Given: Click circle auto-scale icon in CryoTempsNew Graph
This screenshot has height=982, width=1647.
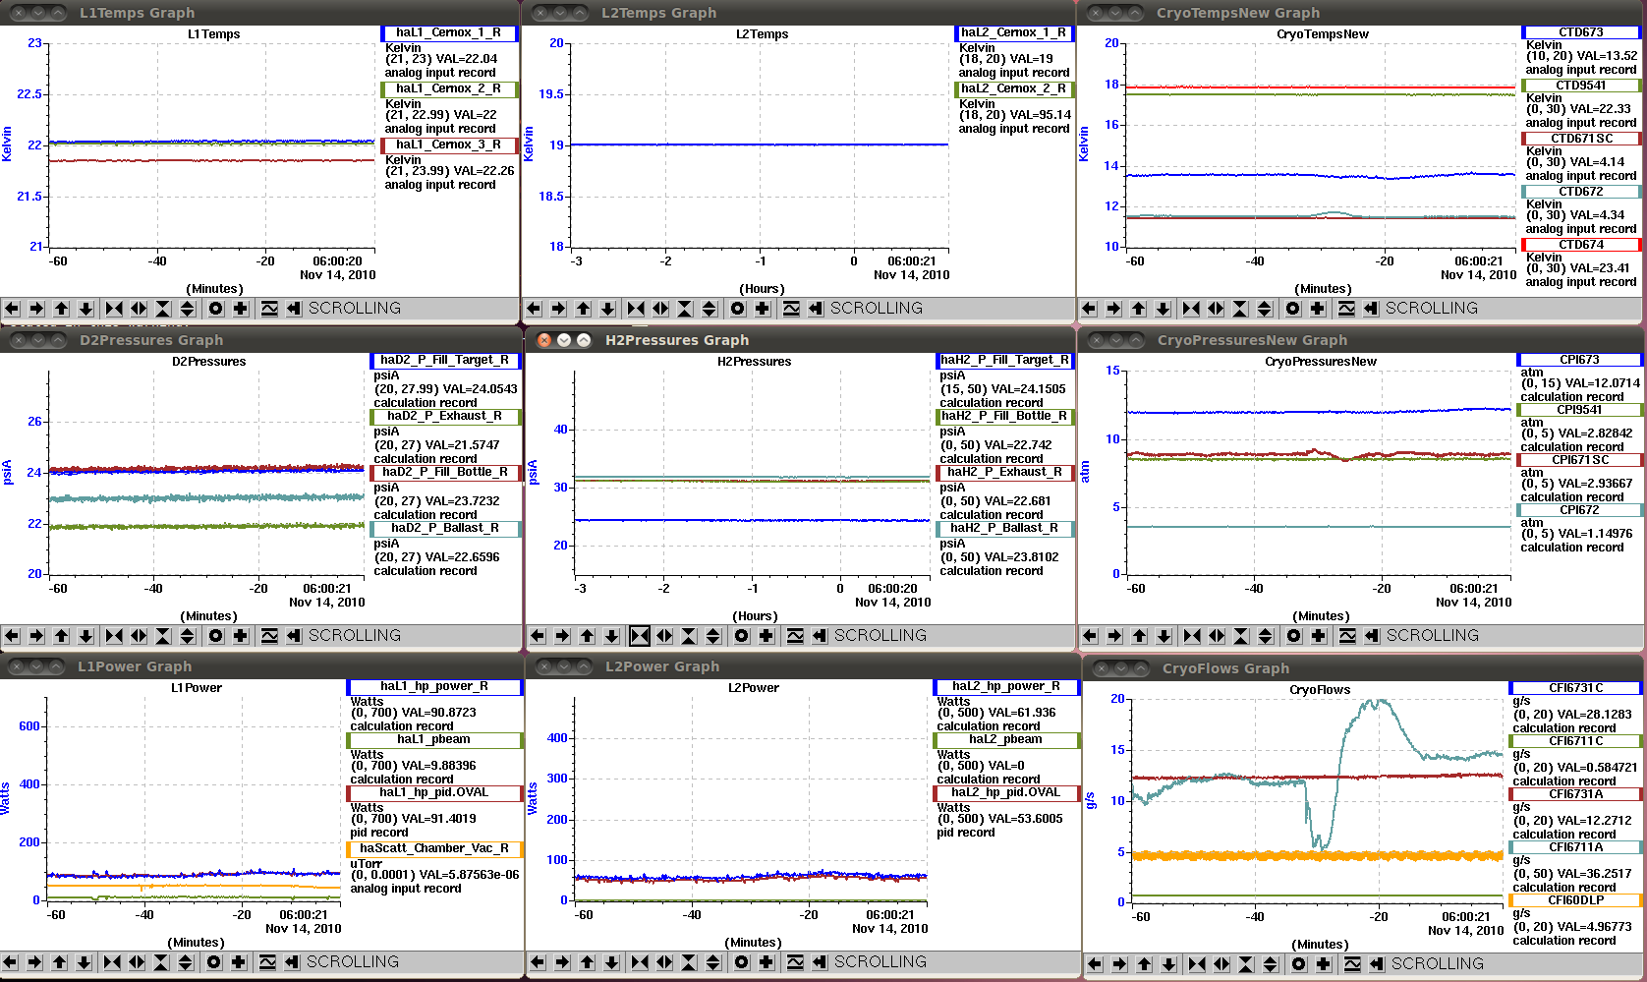Looking at the screenshot, I should 1293,309.
